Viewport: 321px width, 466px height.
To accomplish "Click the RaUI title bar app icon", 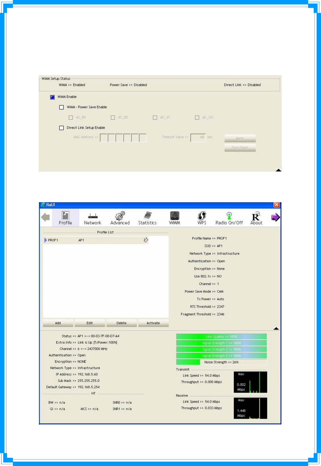I will (x=43, y=205).
